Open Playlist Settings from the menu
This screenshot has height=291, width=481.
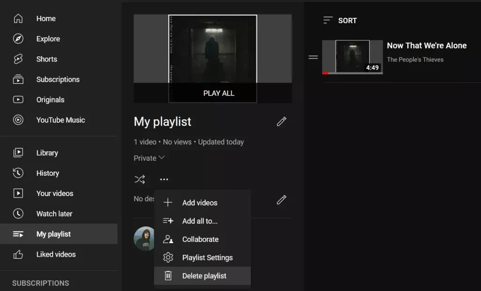pyautogui.click(x=202, y=257)
